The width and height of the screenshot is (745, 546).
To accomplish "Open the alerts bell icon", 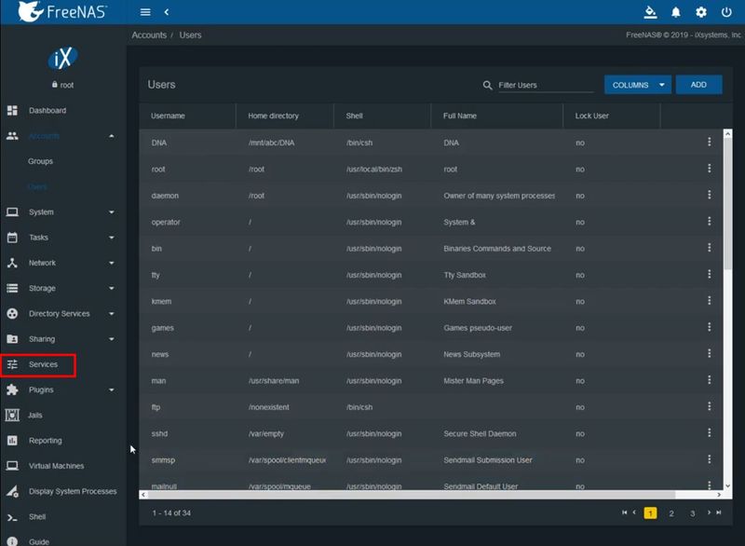I will coord(675,12).
